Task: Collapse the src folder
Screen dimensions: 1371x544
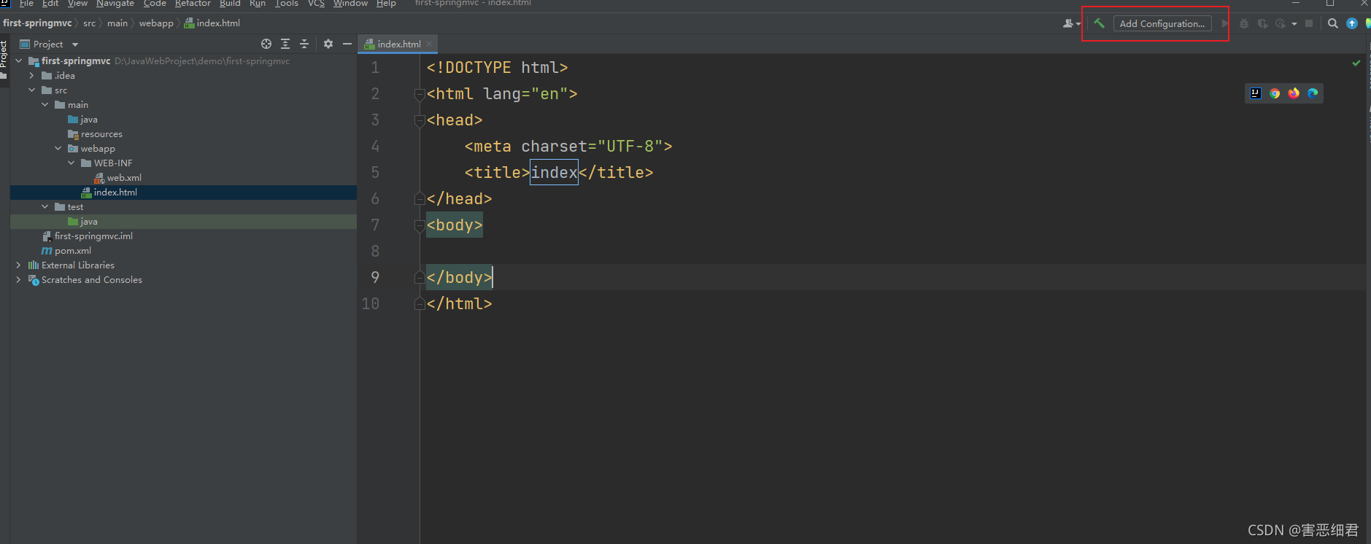Action: (x=32, y=90)
